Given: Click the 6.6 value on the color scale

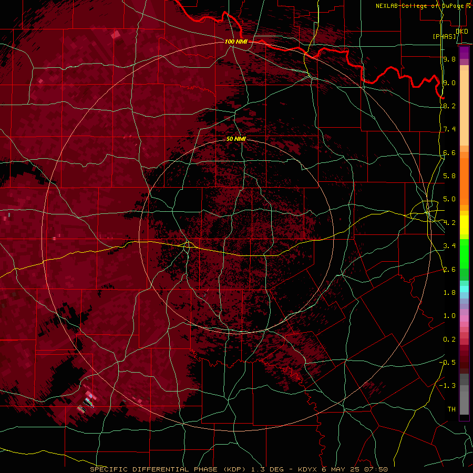Looking at the screenshot, I should (449, 152).
